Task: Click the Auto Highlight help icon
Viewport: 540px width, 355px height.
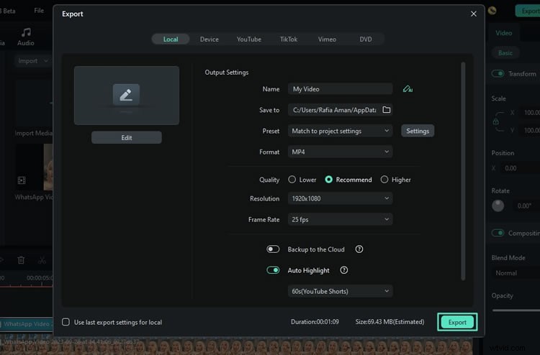Action: (x=344, y=270)
